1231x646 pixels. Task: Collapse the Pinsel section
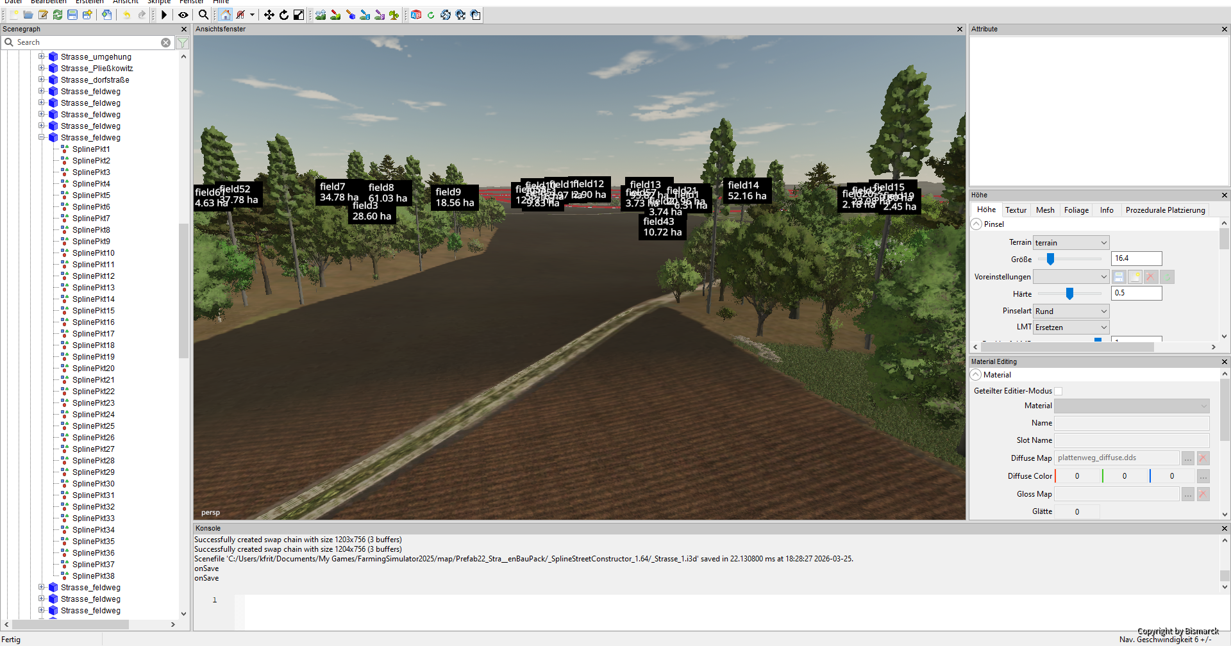[976, 224]
